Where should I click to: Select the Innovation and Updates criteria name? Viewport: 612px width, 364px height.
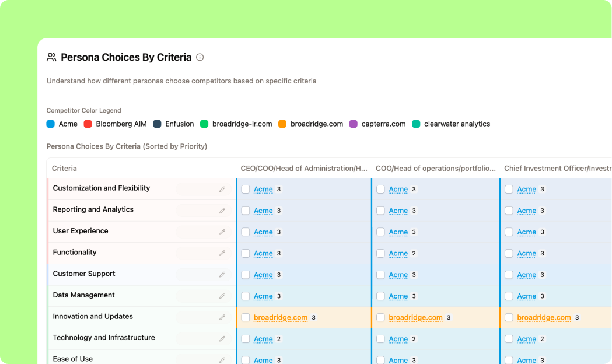coord(93,316)
